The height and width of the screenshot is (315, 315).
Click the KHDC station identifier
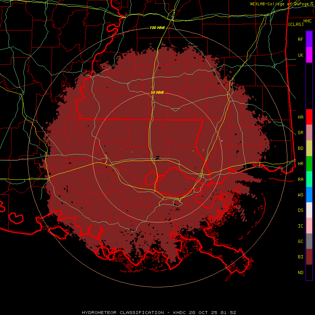[180, 313]
